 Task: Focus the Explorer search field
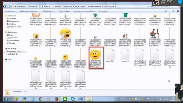[x=167, y=6]
